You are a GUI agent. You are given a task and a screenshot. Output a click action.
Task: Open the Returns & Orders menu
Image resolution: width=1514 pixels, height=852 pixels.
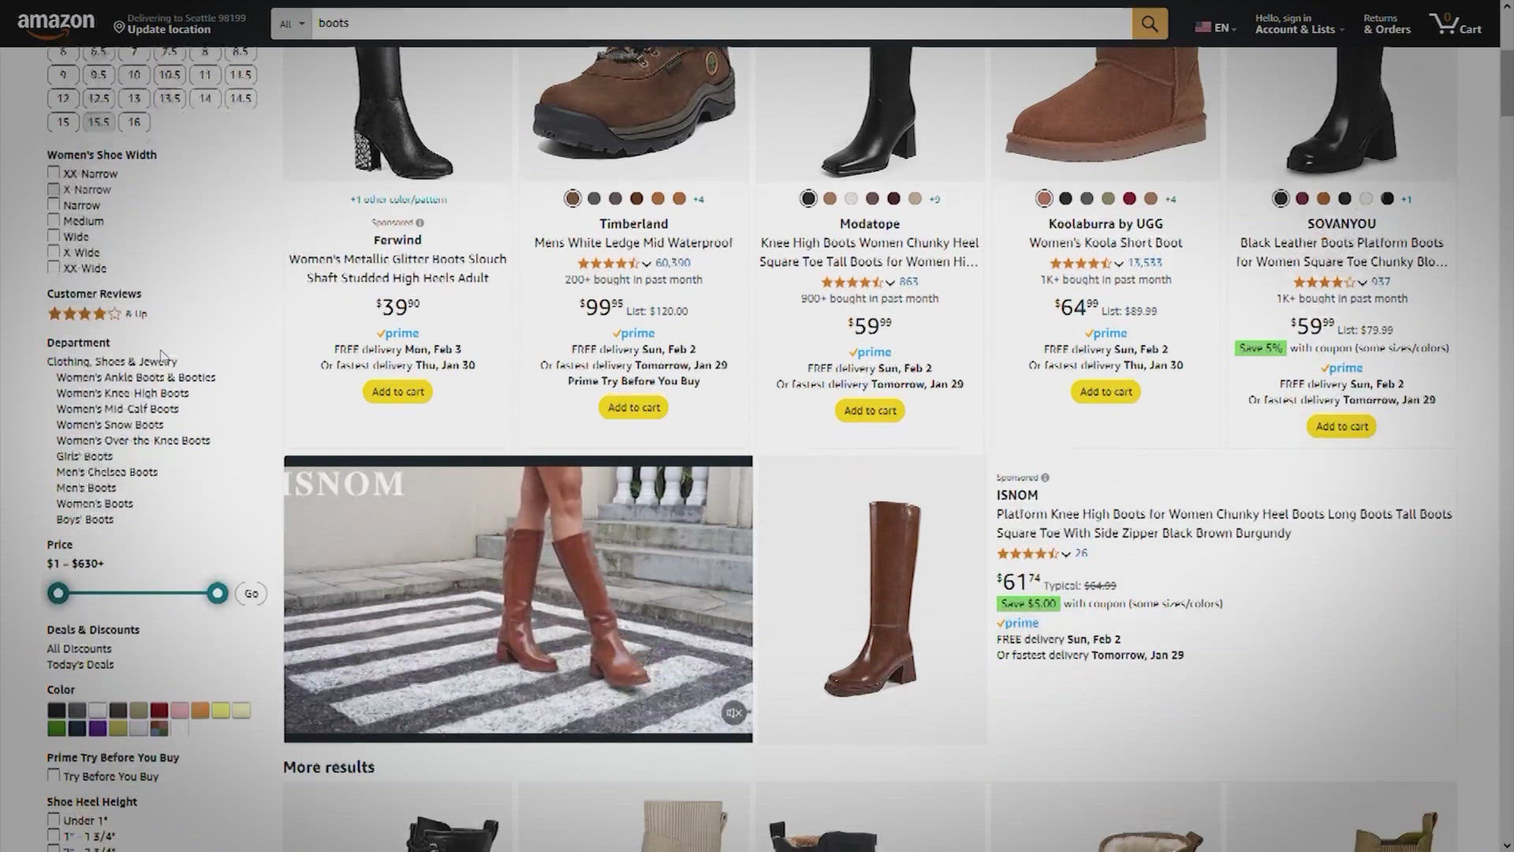click(x=1387, y=24)
